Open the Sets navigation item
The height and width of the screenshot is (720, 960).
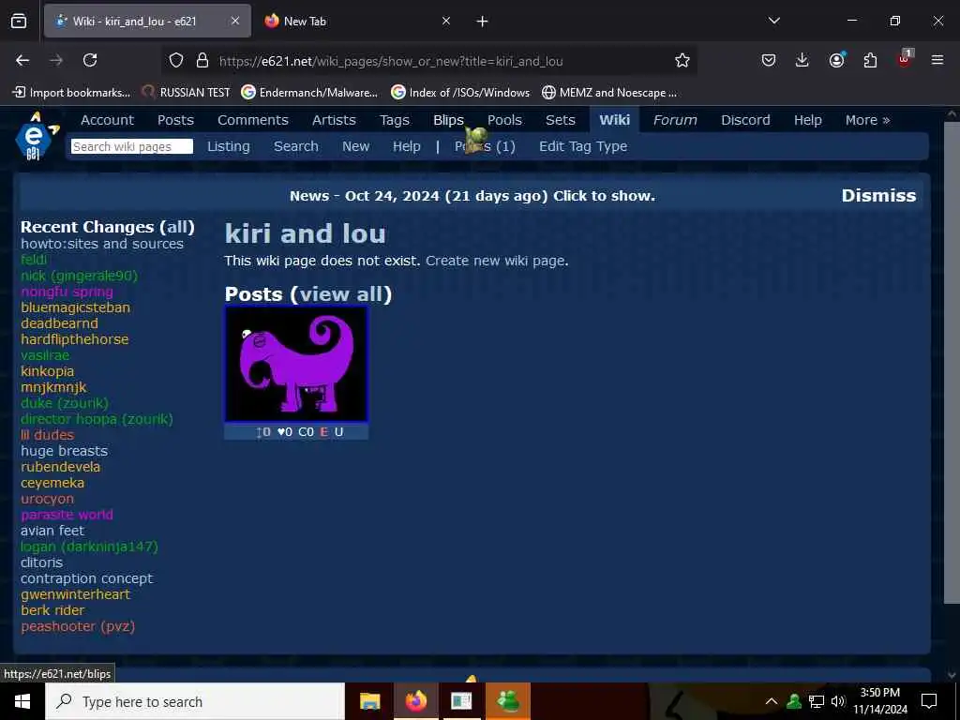coord(561,120)
